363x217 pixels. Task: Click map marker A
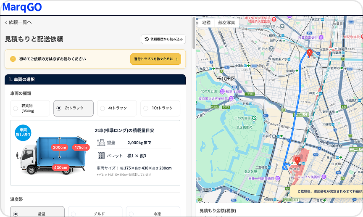click(x=309, y=53)
